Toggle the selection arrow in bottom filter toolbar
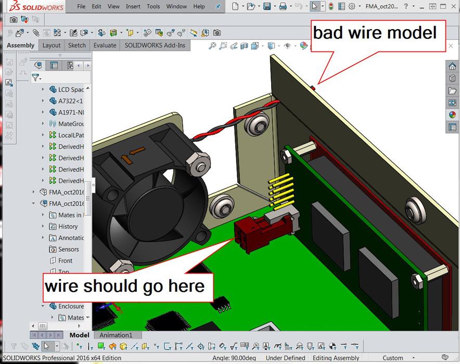Screen dimensions: 460x364 pos(46,346)
